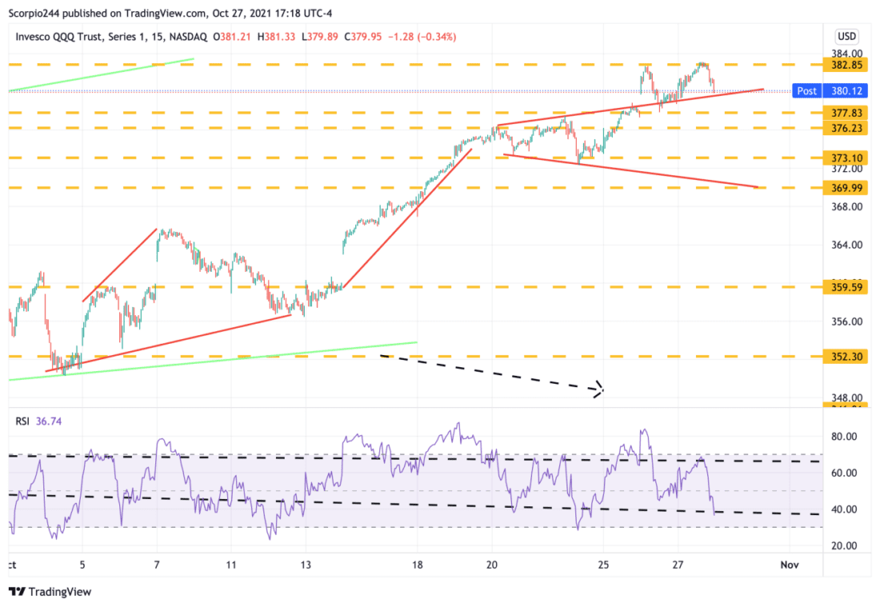
Task: Click the 11 date label on time axis
Action: coord(231,565)
